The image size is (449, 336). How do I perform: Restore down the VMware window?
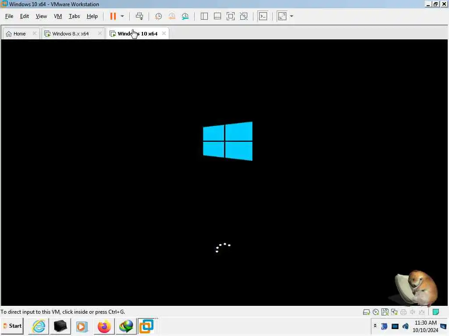[x=436, y=4]
